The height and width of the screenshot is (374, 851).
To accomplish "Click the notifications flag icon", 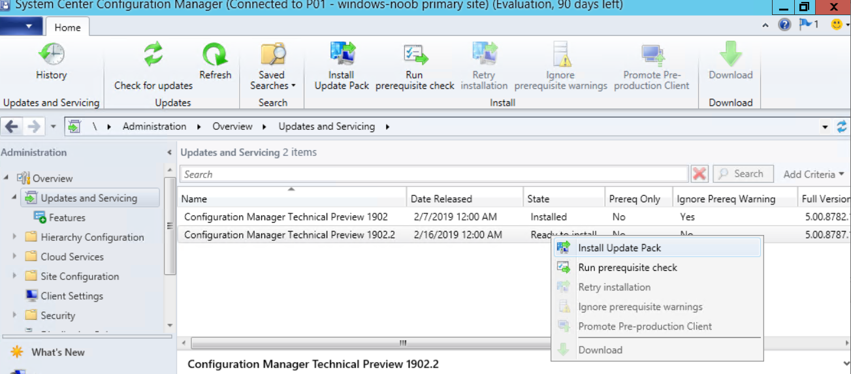I will (809, 25).
